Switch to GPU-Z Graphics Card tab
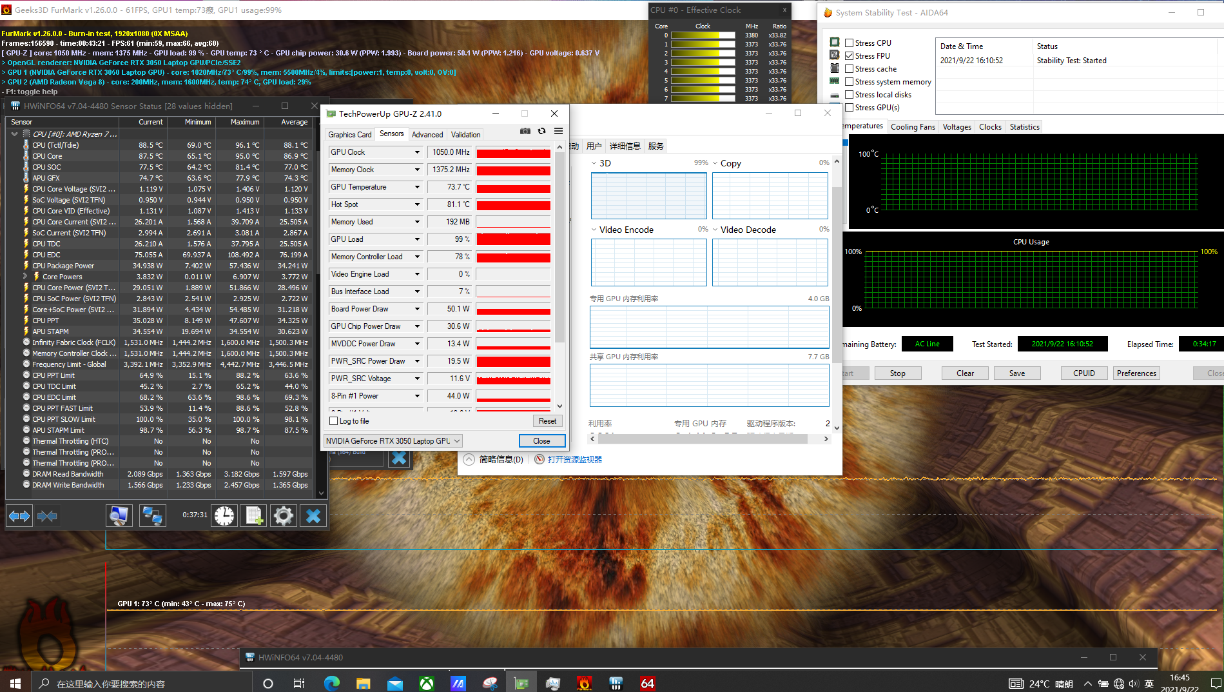Screen dimensions: 1224x692 click(x=350, y=134)
